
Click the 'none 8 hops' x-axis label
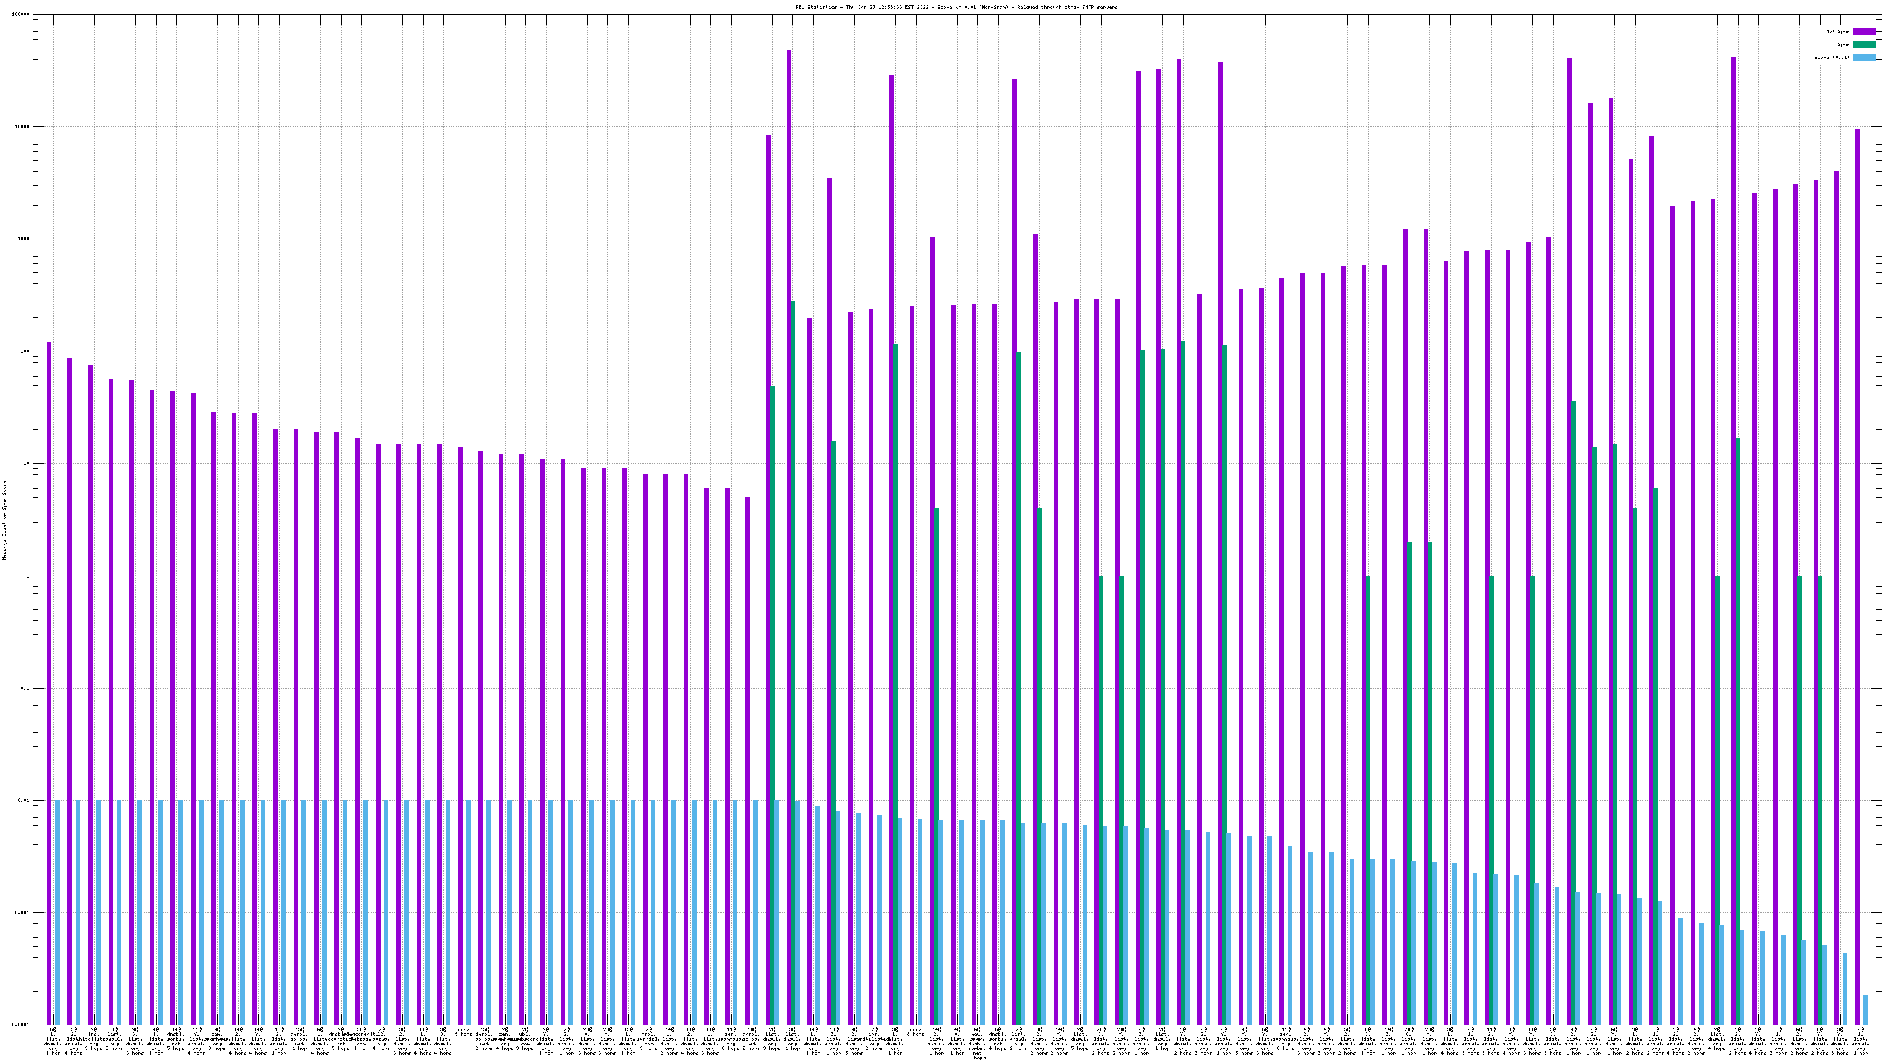915,1032
